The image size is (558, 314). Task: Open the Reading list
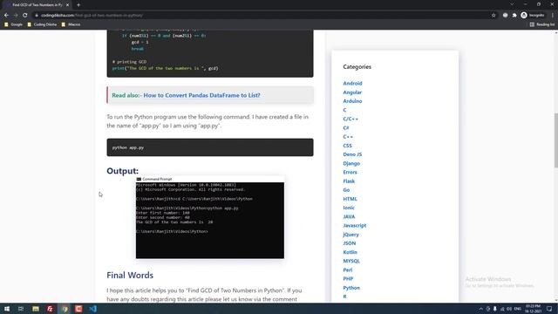pos(542,24)
